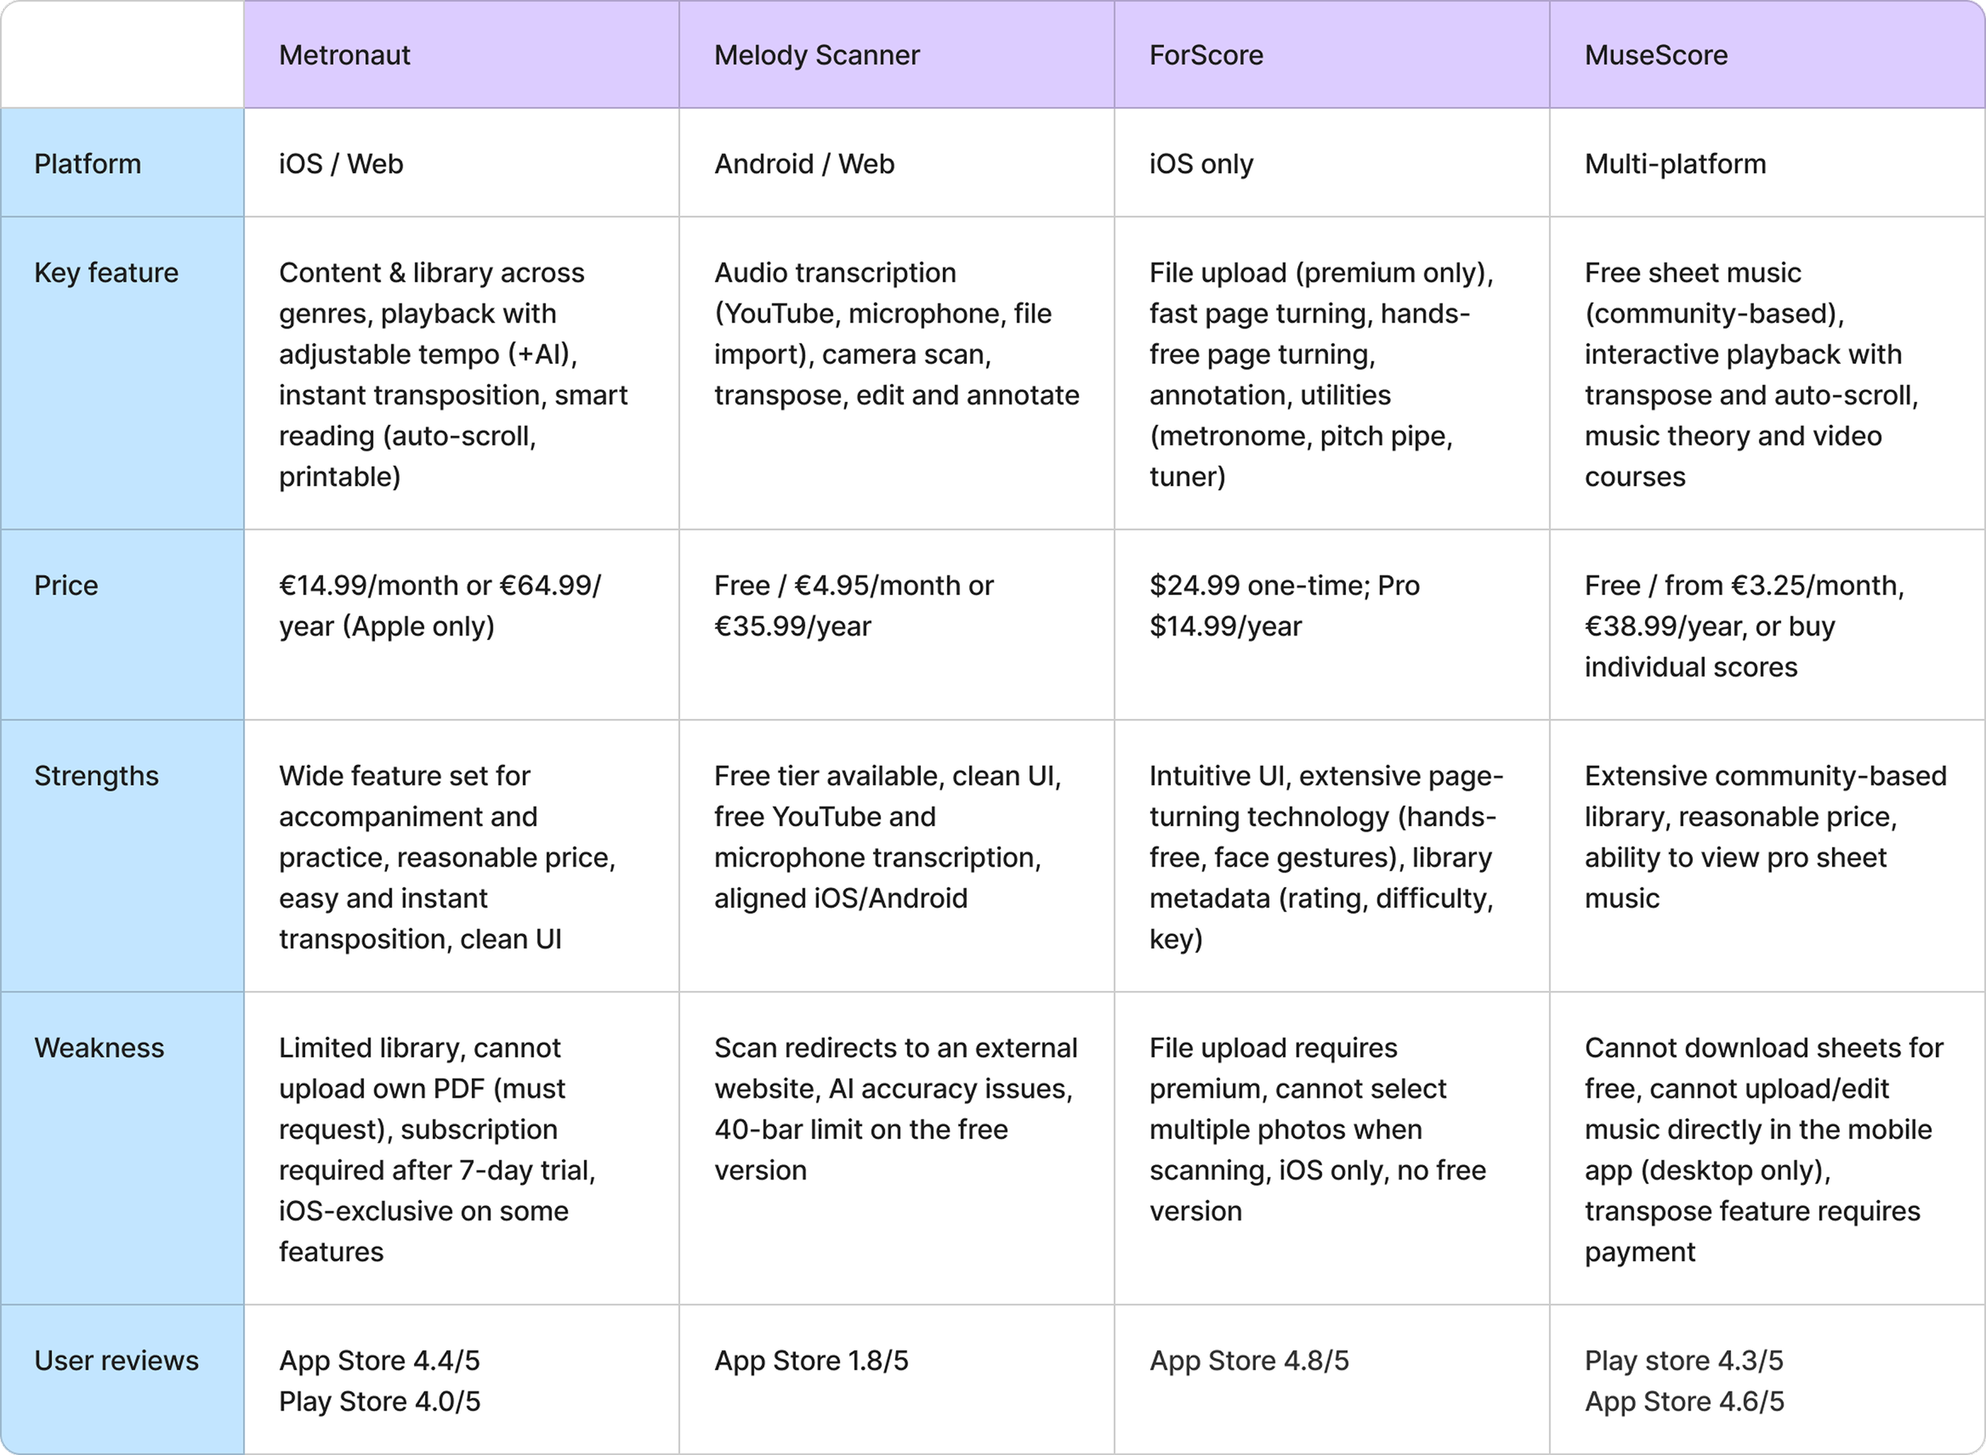
Task: Click the Strengths row label
Action: tap(122, 856)
